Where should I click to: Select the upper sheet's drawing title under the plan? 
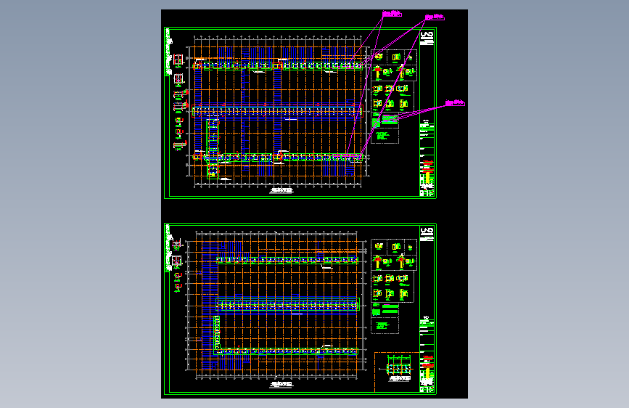[281, 190]
